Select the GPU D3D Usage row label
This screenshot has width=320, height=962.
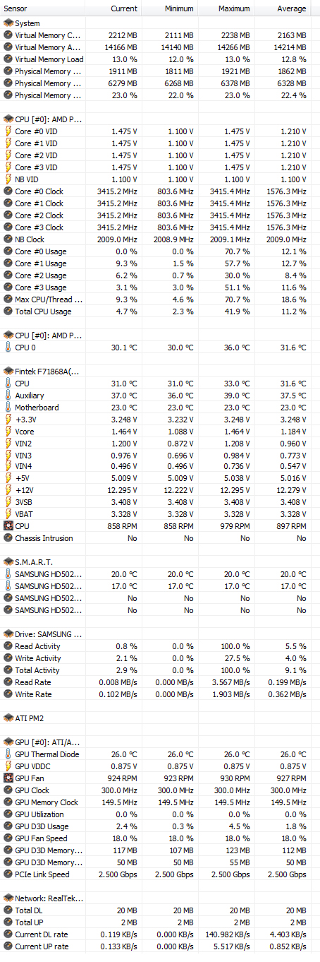point(42,826)
